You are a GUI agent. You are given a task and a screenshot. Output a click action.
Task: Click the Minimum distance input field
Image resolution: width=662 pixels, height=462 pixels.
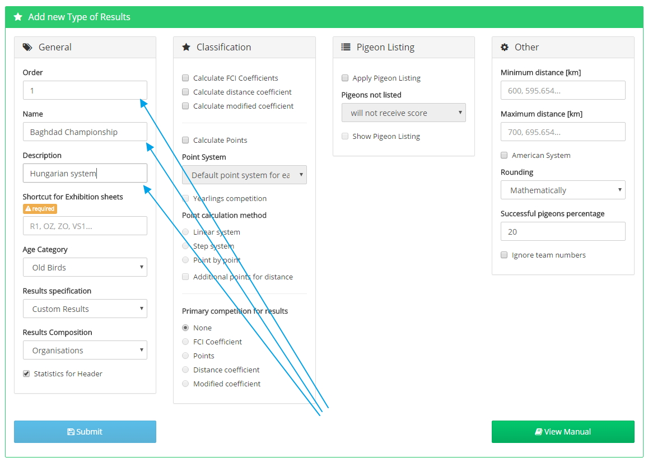click(563, 91)
